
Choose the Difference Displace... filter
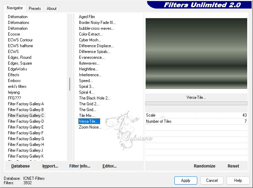[96, 46]
